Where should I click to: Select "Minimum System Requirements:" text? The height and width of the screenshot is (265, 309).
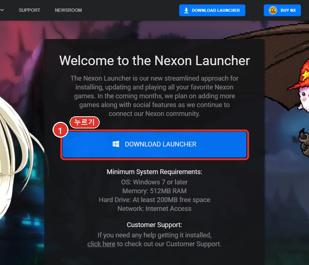coord(154,172)
